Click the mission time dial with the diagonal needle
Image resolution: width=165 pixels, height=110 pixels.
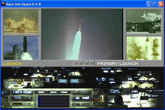(76, 63)
